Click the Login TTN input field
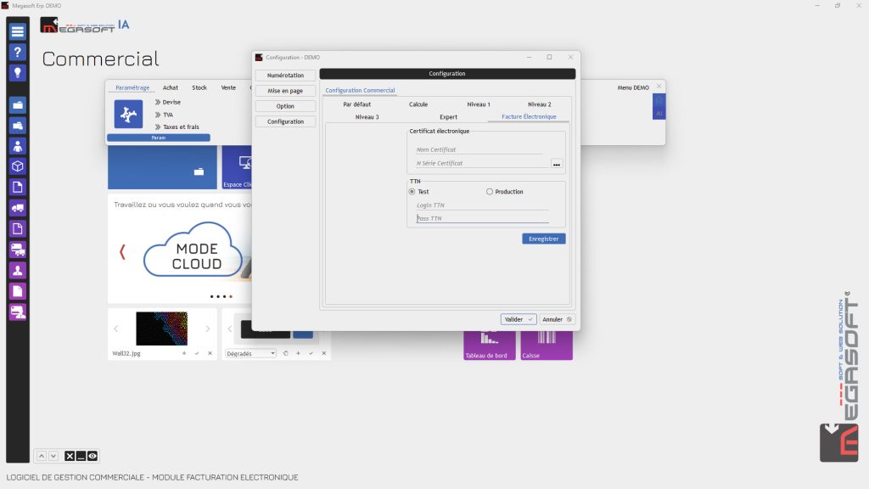This screenshot has height=489, width=869. [482, 205]
